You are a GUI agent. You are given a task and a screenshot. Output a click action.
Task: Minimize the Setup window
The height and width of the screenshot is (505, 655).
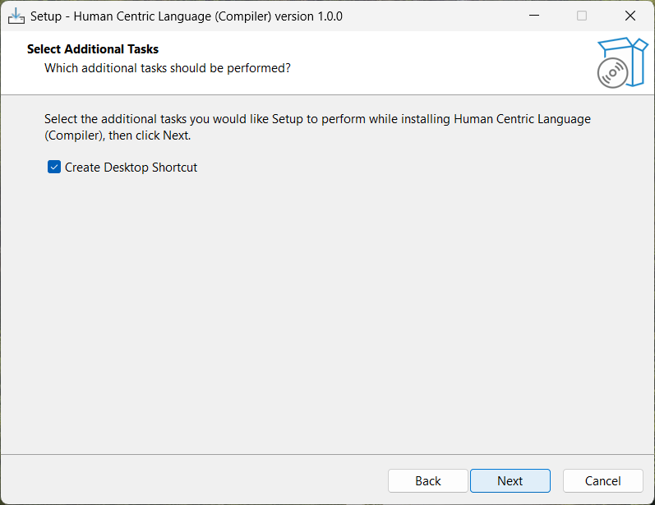[x=534, y=16]
